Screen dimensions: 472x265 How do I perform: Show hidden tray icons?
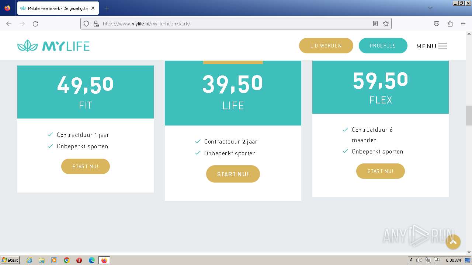[411, 260]
